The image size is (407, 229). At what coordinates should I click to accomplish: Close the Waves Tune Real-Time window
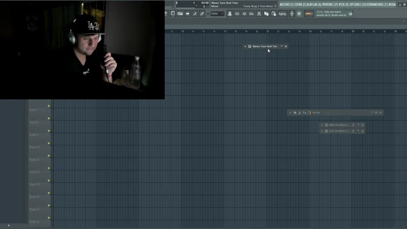(286, 46)
